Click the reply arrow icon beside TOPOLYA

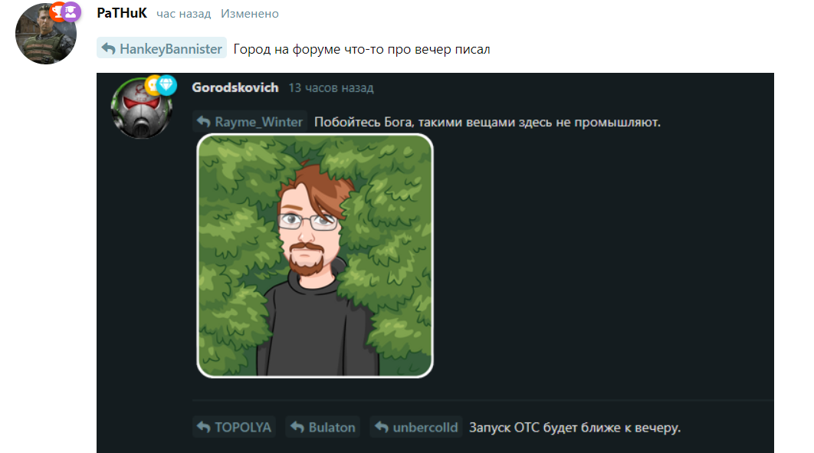(204, 427)
